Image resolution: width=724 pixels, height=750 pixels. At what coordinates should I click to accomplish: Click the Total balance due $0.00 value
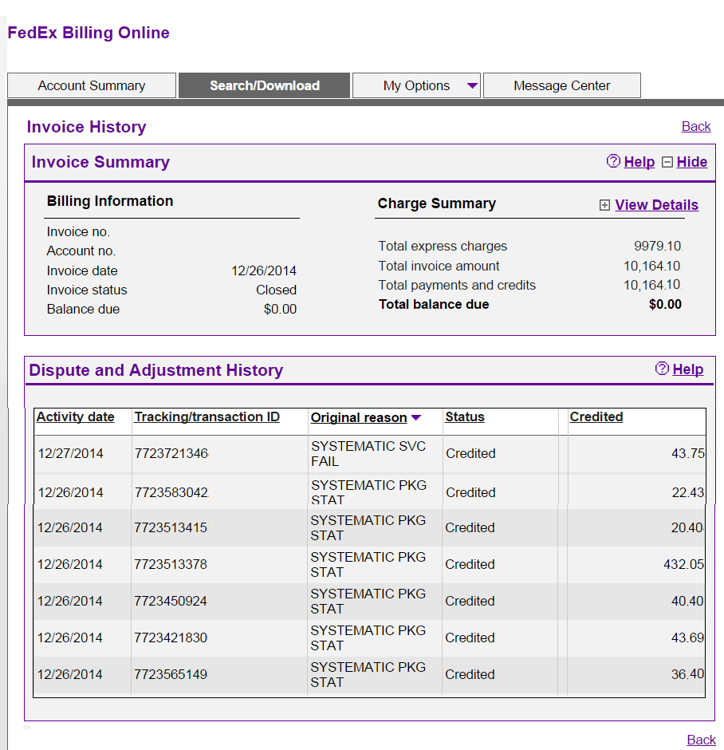pyautogui.click(x=665, y=304)
